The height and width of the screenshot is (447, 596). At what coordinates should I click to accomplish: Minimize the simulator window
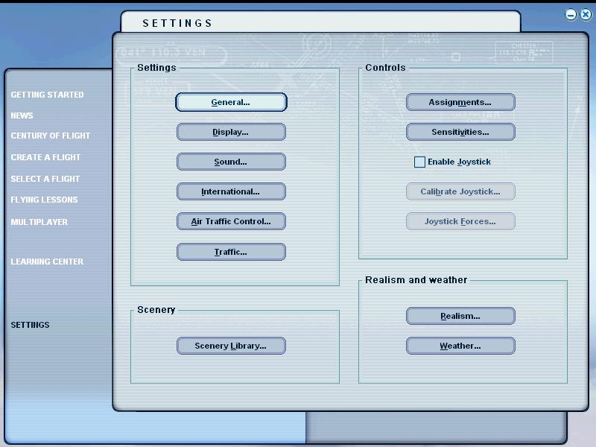pyautogui.click(x=571, y=15)
